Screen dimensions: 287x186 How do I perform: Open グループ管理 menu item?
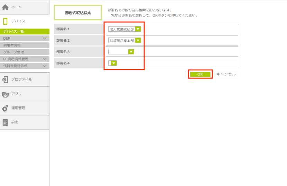point(14,52)
